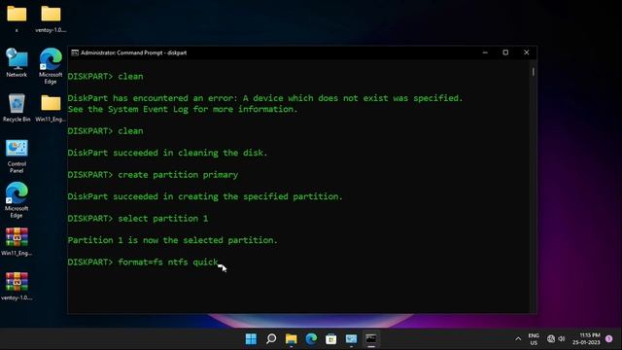Click 'Partition 1 is now the selected partition.' text
This screenshot has height=350, width=622.
173,240
